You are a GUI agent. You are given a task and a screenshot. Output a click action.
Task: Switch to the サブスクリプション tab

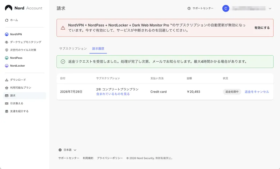73,49
